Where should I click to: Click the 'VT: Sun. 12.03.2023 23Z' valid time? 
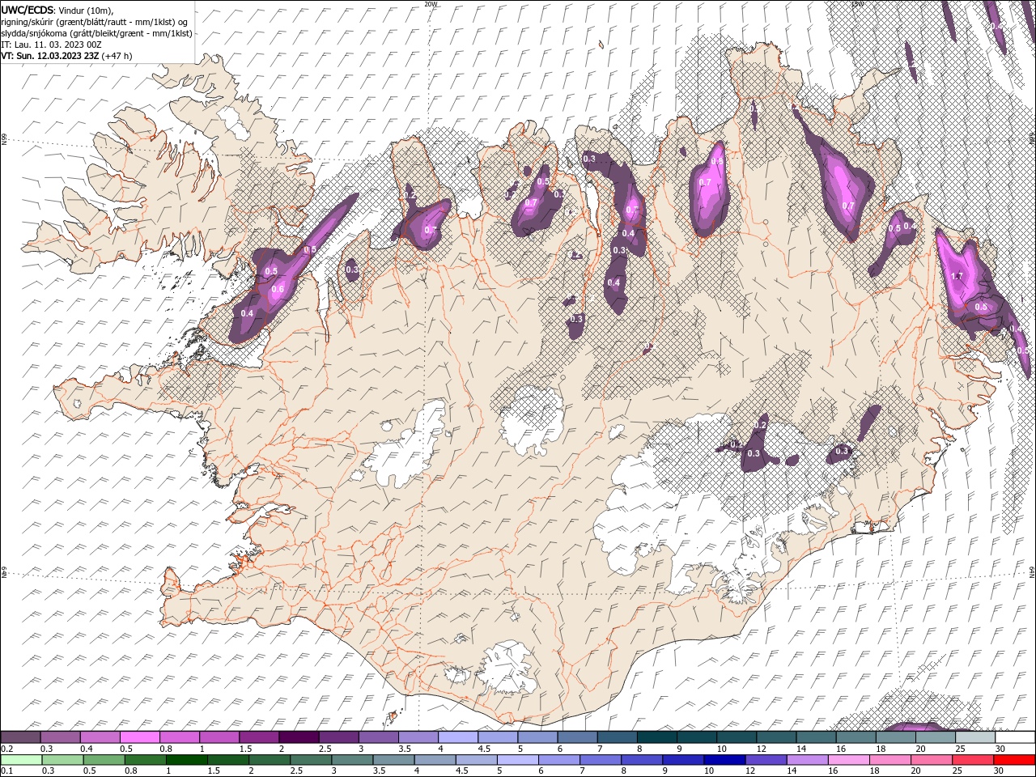(50, 56)
